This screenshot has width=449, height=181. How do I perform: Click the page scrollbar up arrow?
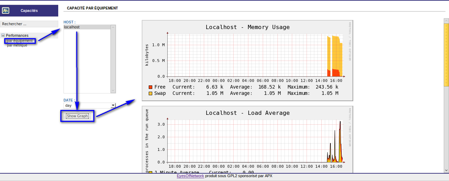click(x=446, y=21)
